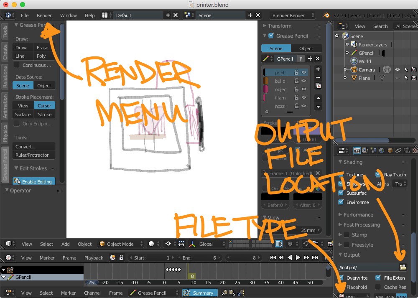Screen dimensions: 418x298
Task: Click the Convert... tool button
Action: click(34, 147)
